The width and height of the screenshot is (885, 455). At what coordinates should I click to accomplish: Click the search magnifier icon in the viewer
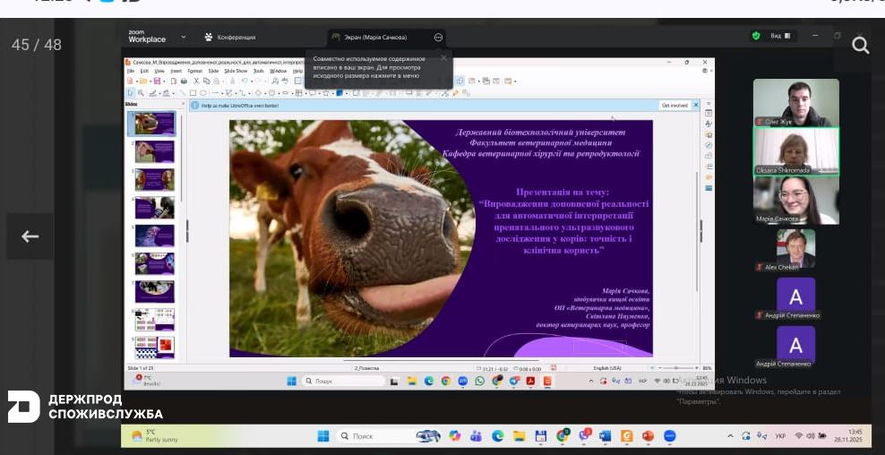pos(860,46)
